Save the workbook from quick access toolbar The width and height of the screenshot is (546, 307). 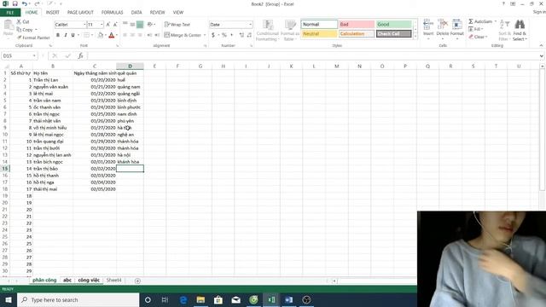click(x=15, y=3)
